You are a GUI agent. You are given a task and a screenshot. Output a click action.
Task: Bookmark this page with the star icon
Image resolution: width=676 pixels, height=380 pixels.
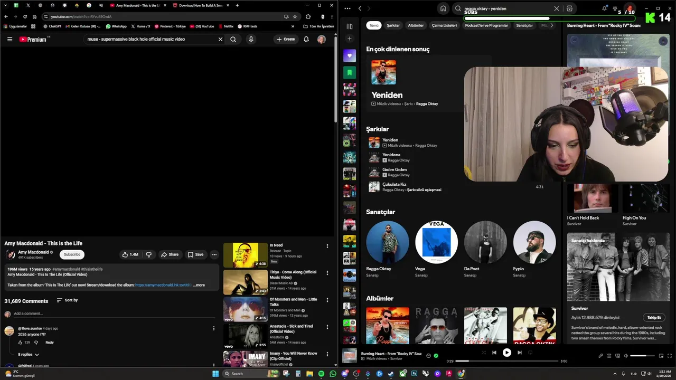pyautogui.click(x=295, y=16)
